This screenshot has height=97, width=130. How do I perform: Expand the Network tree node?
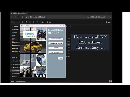(11, 77)
